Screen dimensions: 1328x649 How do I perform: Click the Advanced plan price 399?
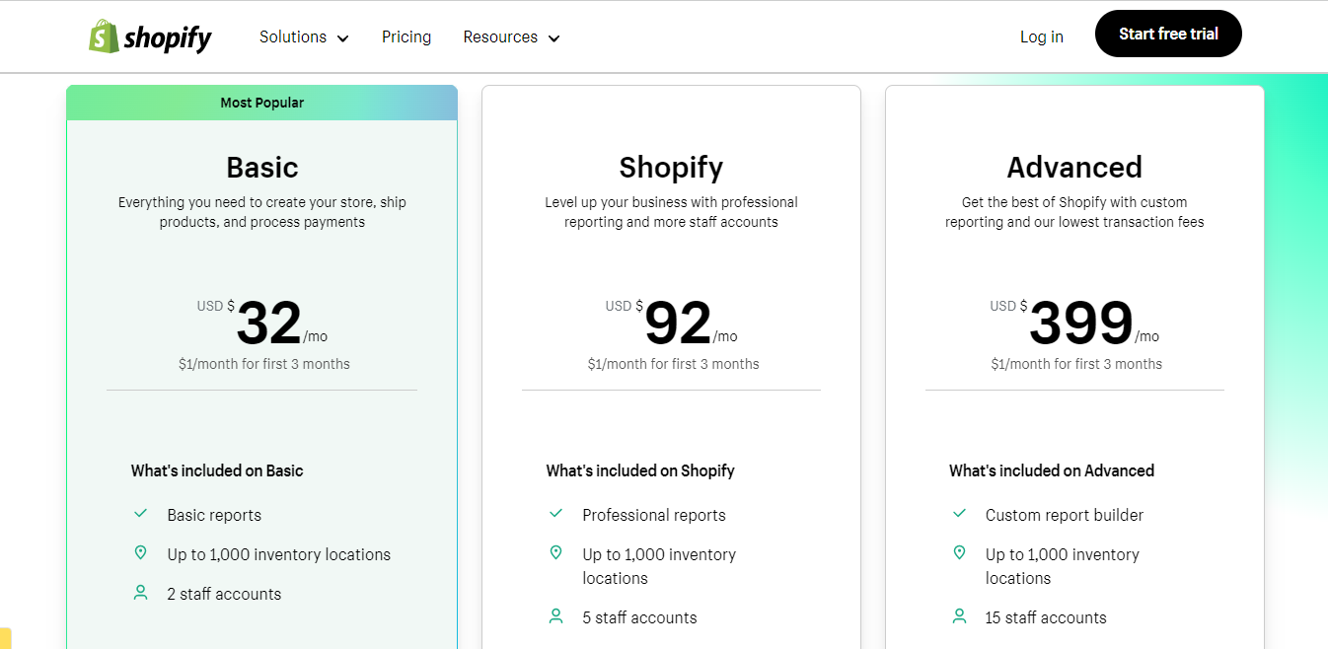[x=1081, y=323]
